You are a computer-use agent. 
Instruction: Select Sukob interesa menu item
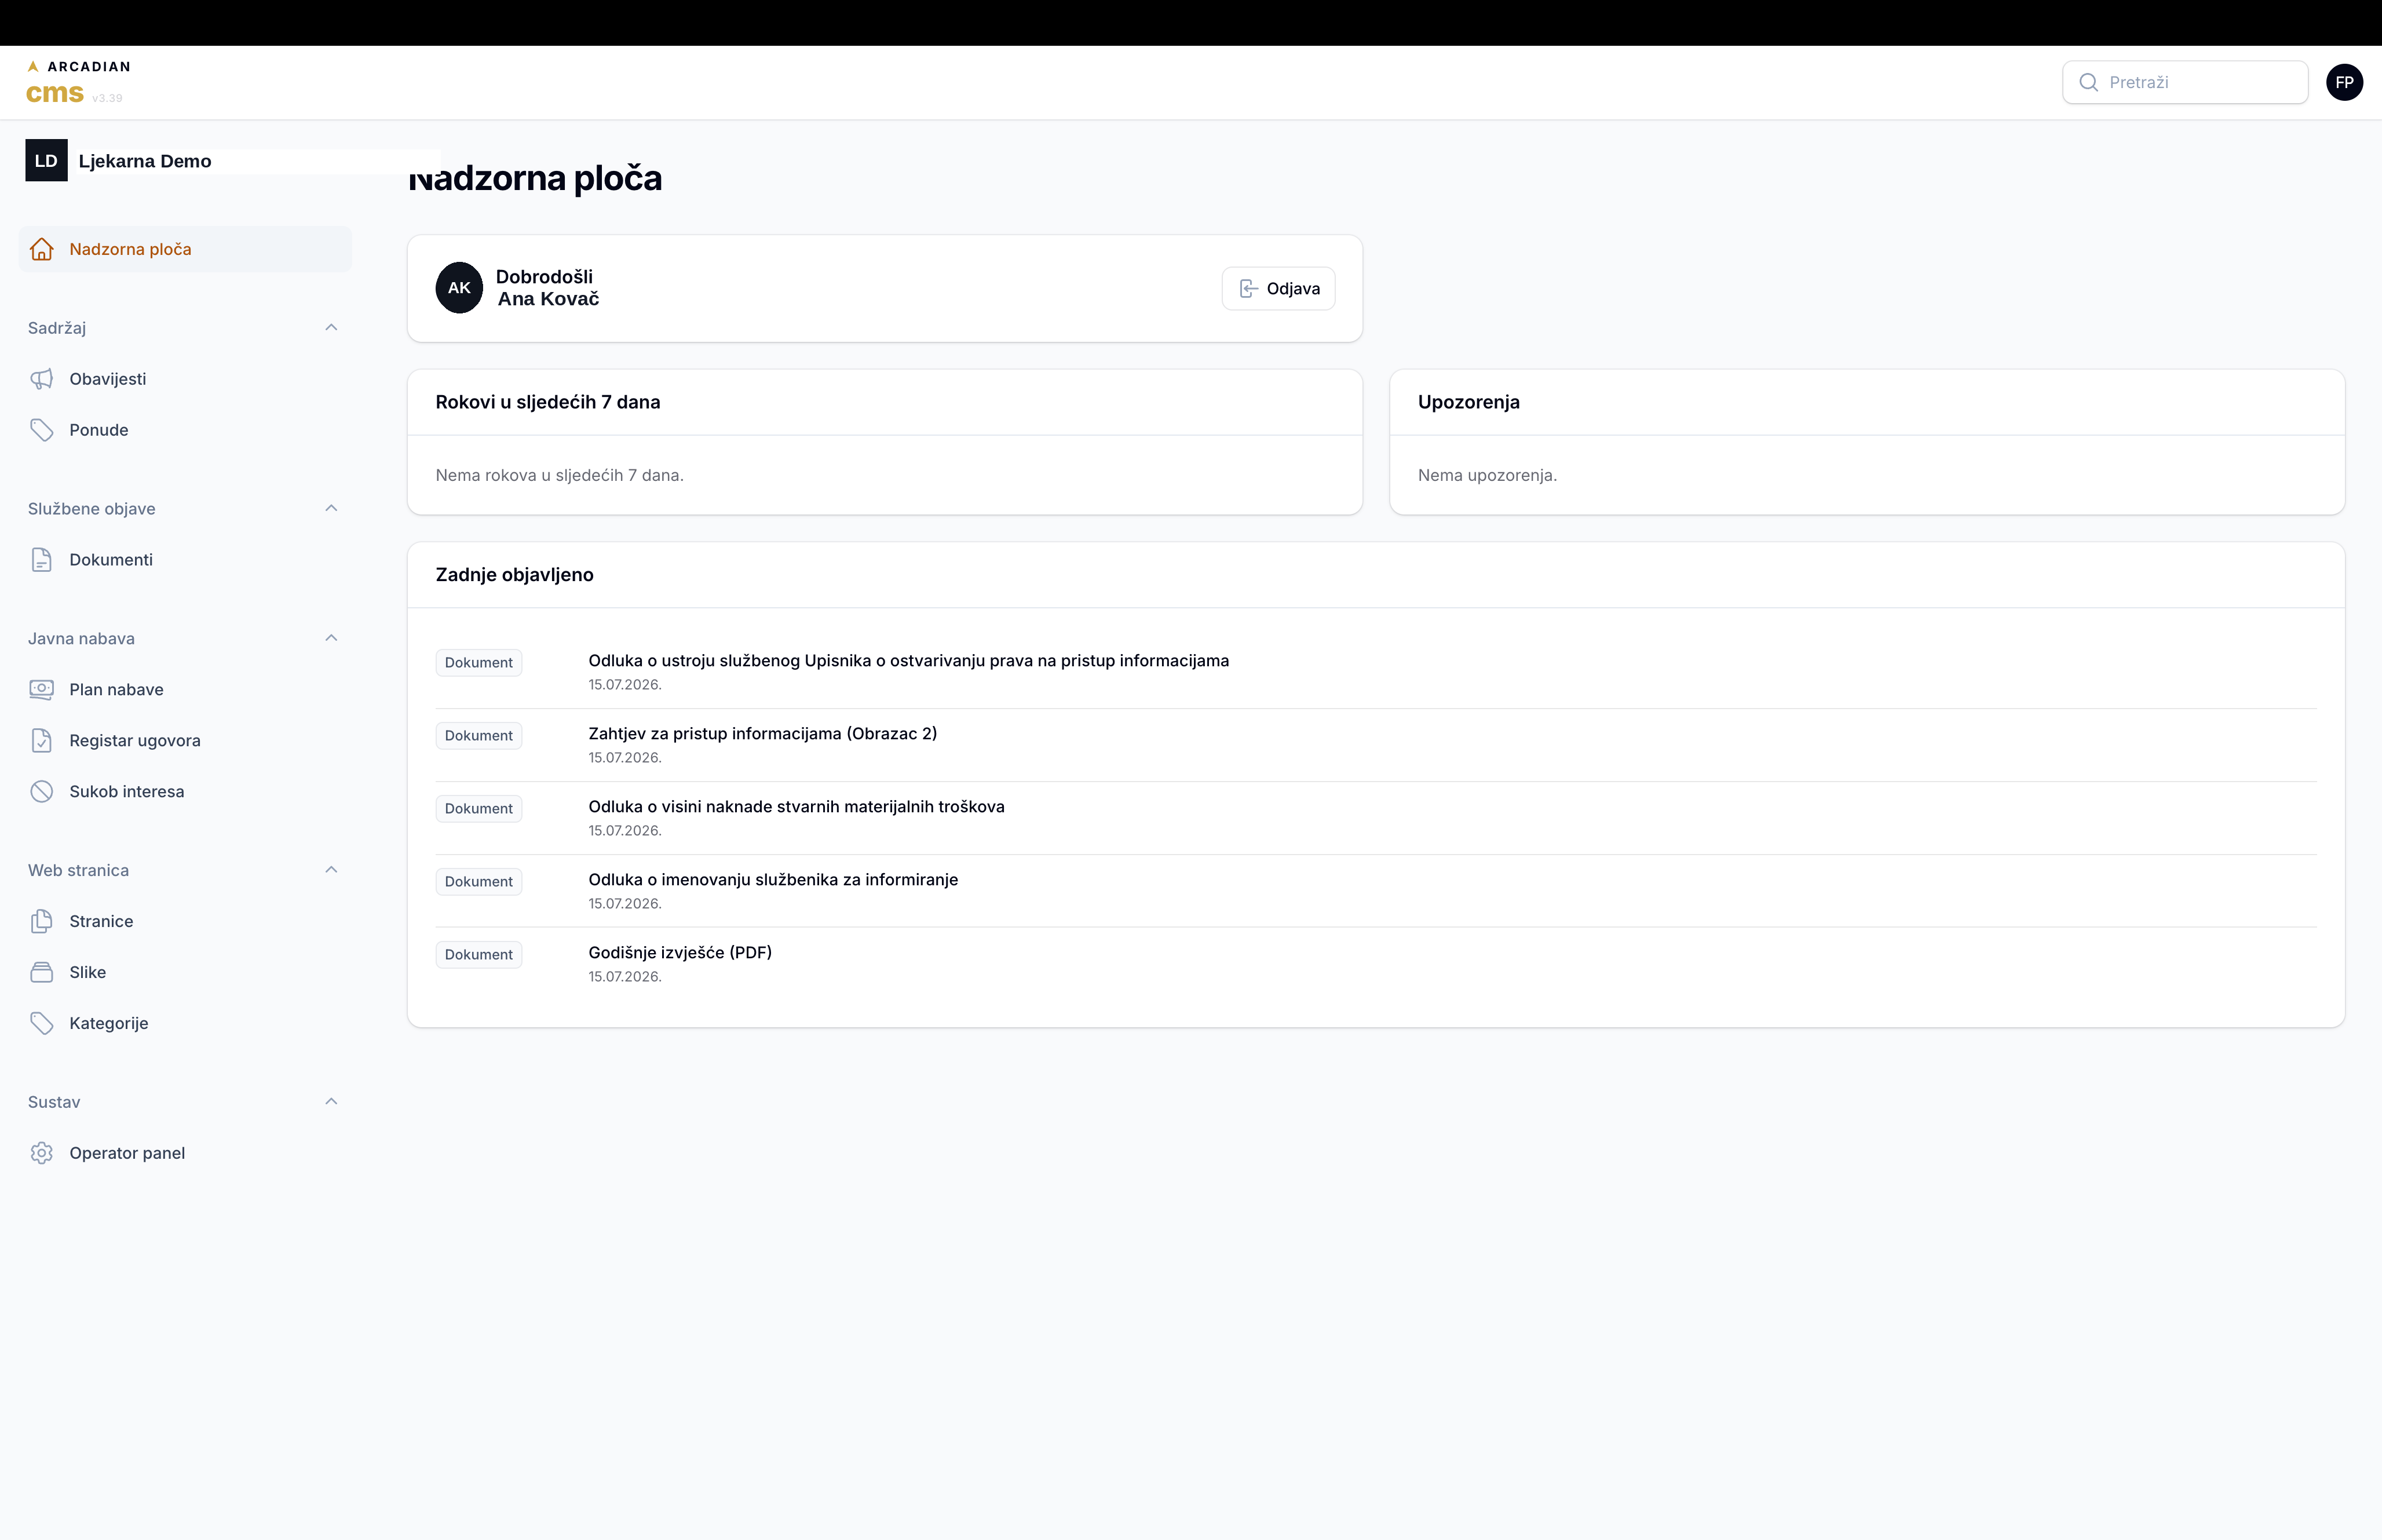coord(185,792)
